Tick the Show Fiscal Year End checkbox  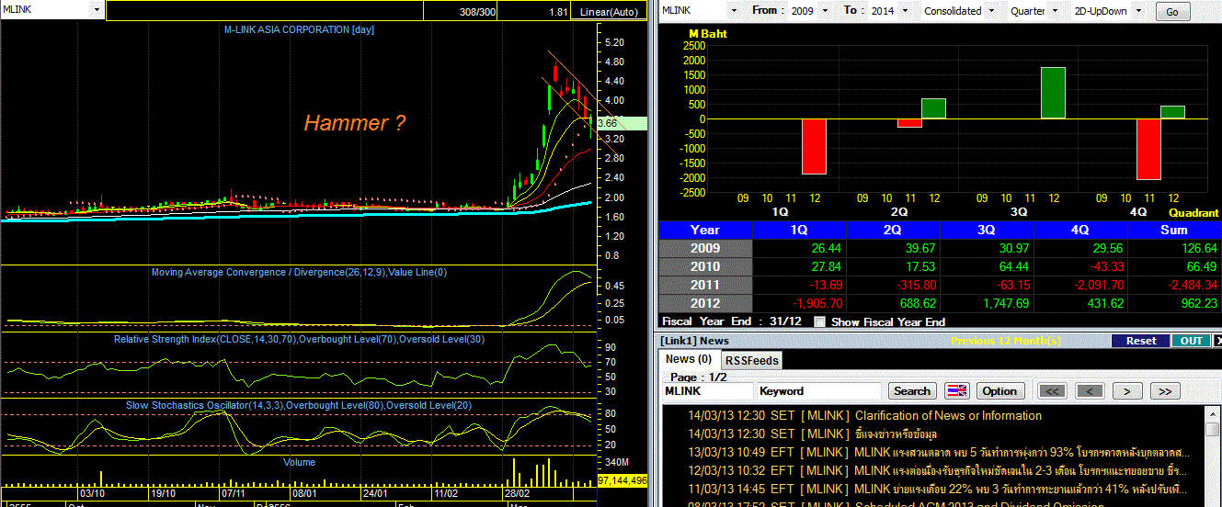click(x=820, y=322)
